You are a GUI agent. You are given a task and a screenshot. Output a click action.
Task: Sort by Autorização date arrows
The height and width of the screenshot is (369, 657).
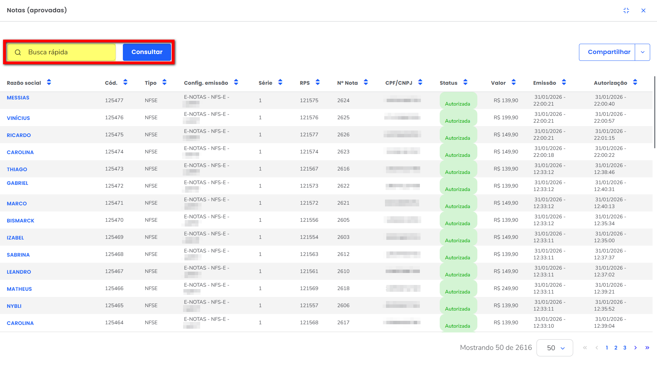click(635, 82)
